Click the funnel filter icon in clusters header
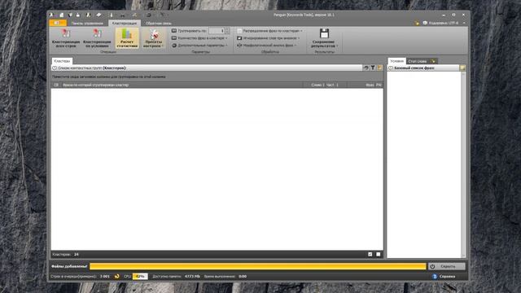The width and height of the screenshot is (521, 293). point(373,68)
